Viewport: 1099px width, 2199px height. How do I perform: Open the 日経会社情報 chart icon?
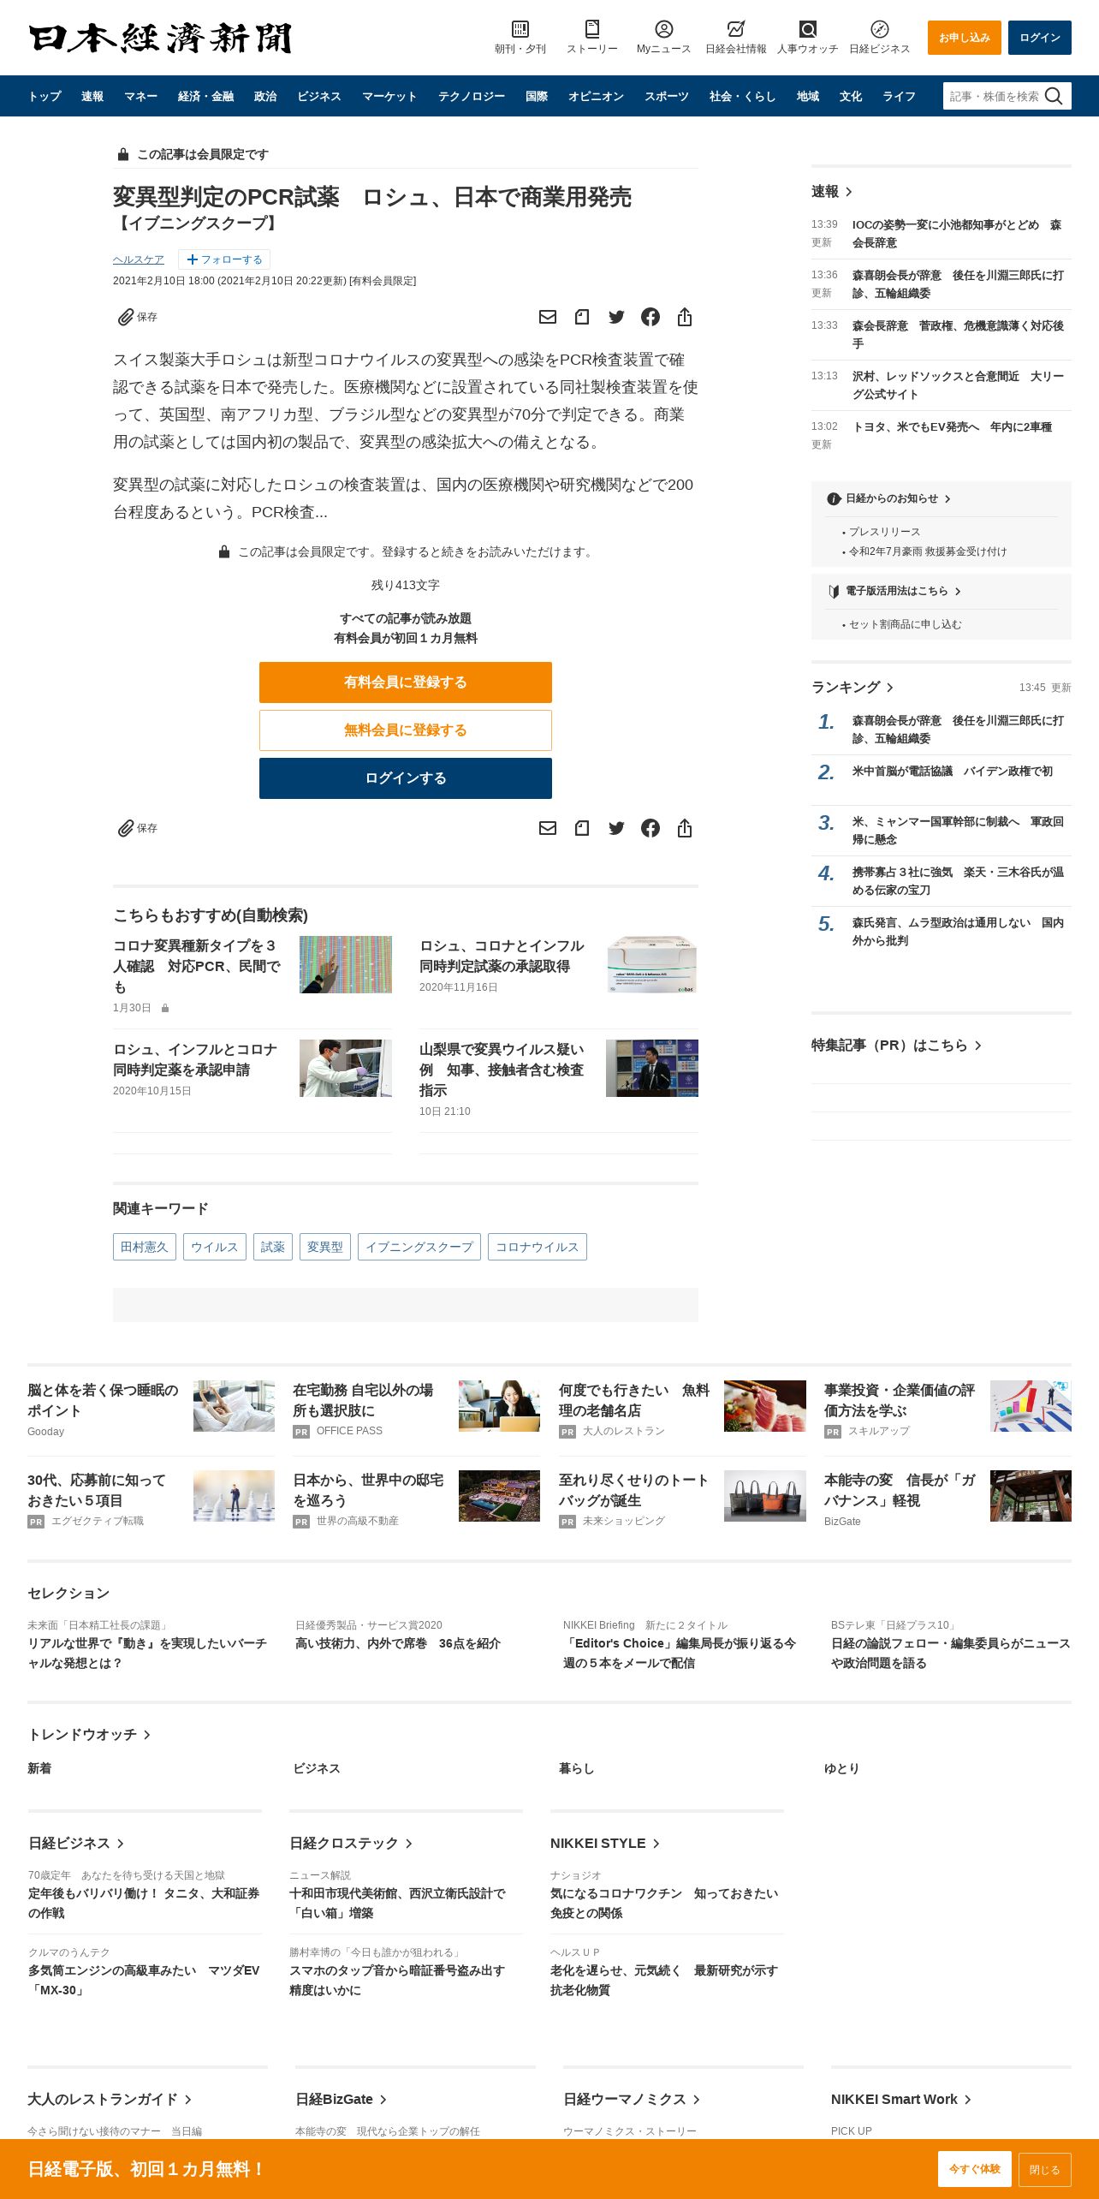(x=735, y=29)
